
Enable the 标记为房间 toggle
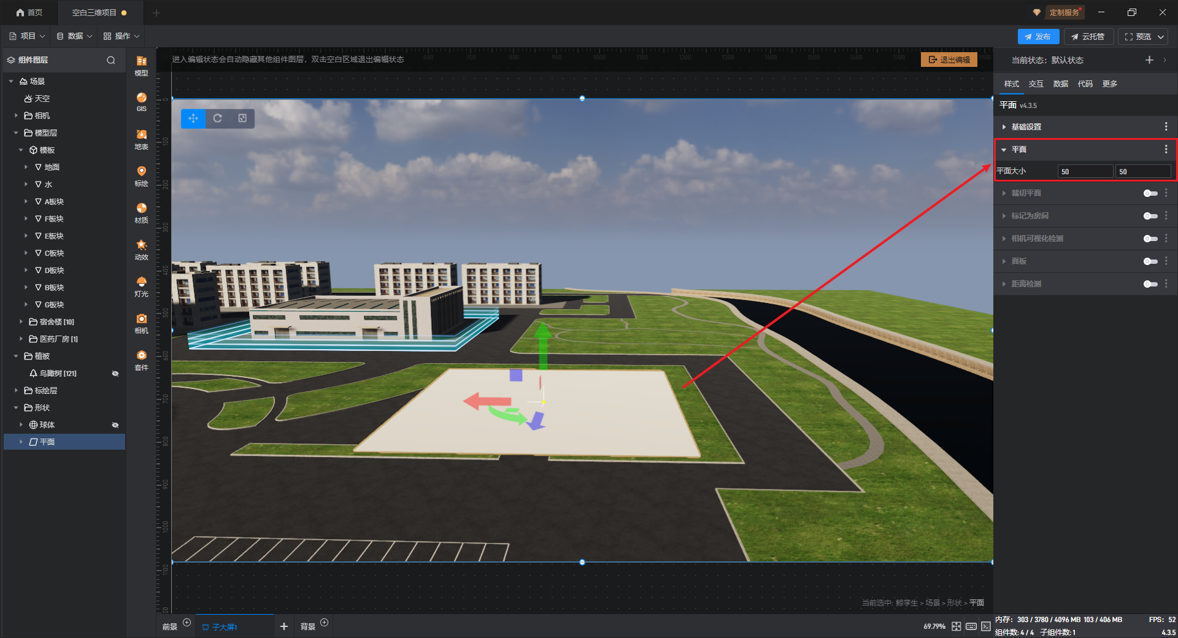click(x=1150, y=216)
